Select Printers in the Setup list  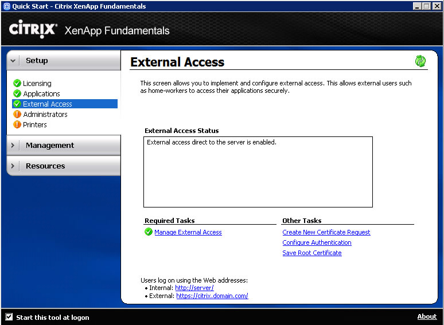(35, 125)
